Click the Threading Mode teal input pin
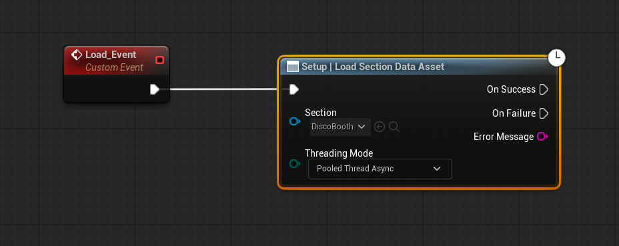Screen dimensions: 619x246 [x=295, y=163]
